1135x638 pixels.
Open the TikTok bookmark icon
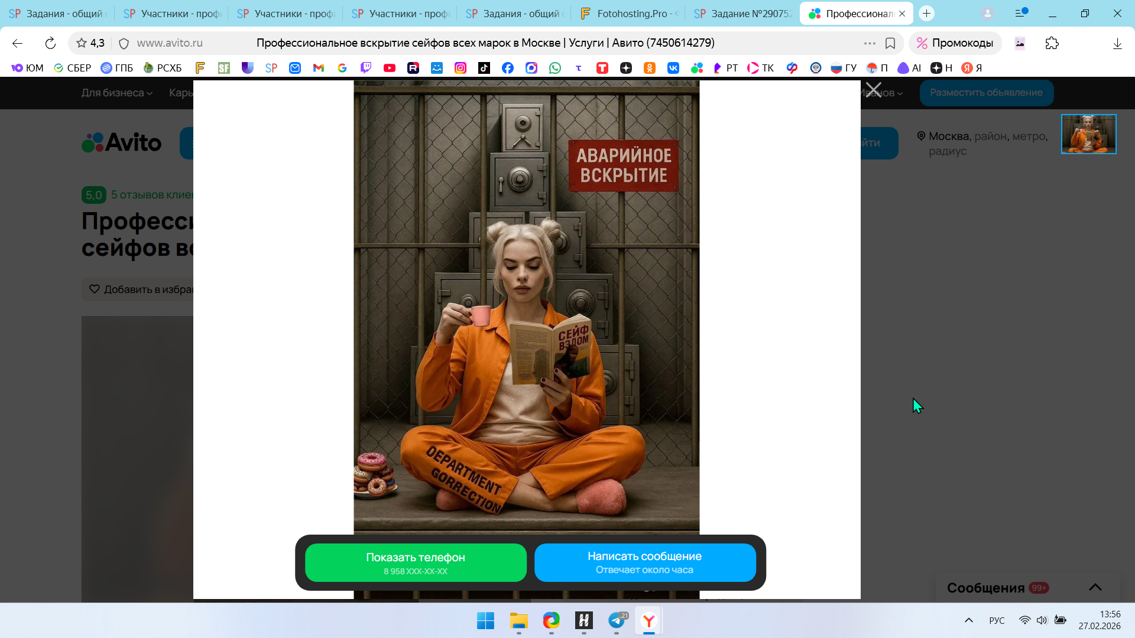point(484,68)
